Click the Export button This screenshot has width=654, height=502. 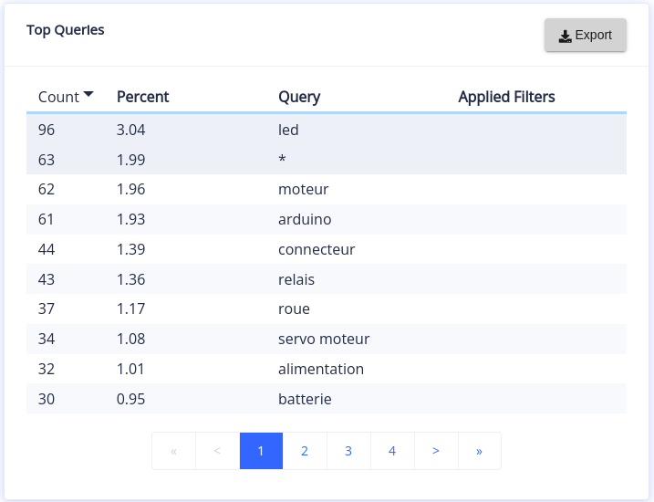tap(586, 36)
